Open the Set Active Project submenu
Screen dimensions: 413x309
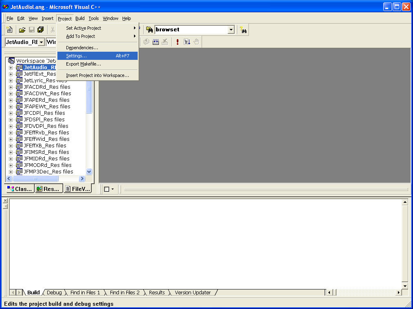click(x=97, y=28)
